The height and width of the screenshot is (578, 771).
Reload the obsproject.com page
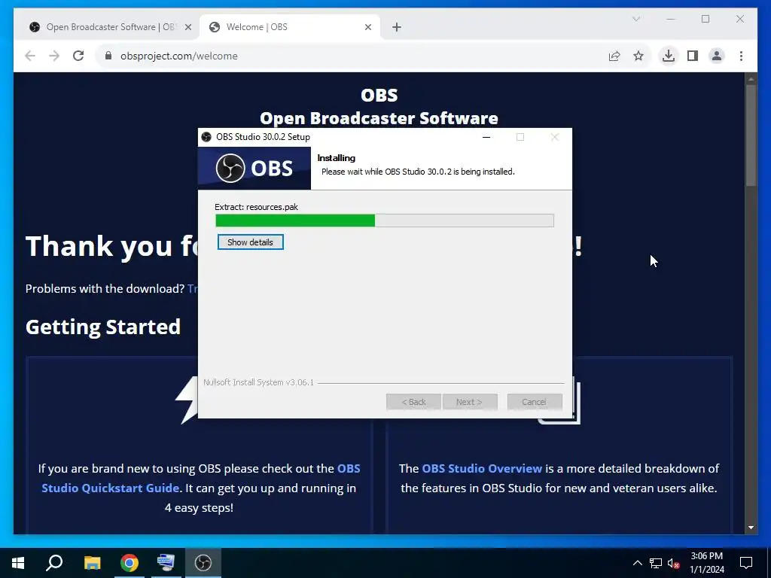click(x=78, y=56)
